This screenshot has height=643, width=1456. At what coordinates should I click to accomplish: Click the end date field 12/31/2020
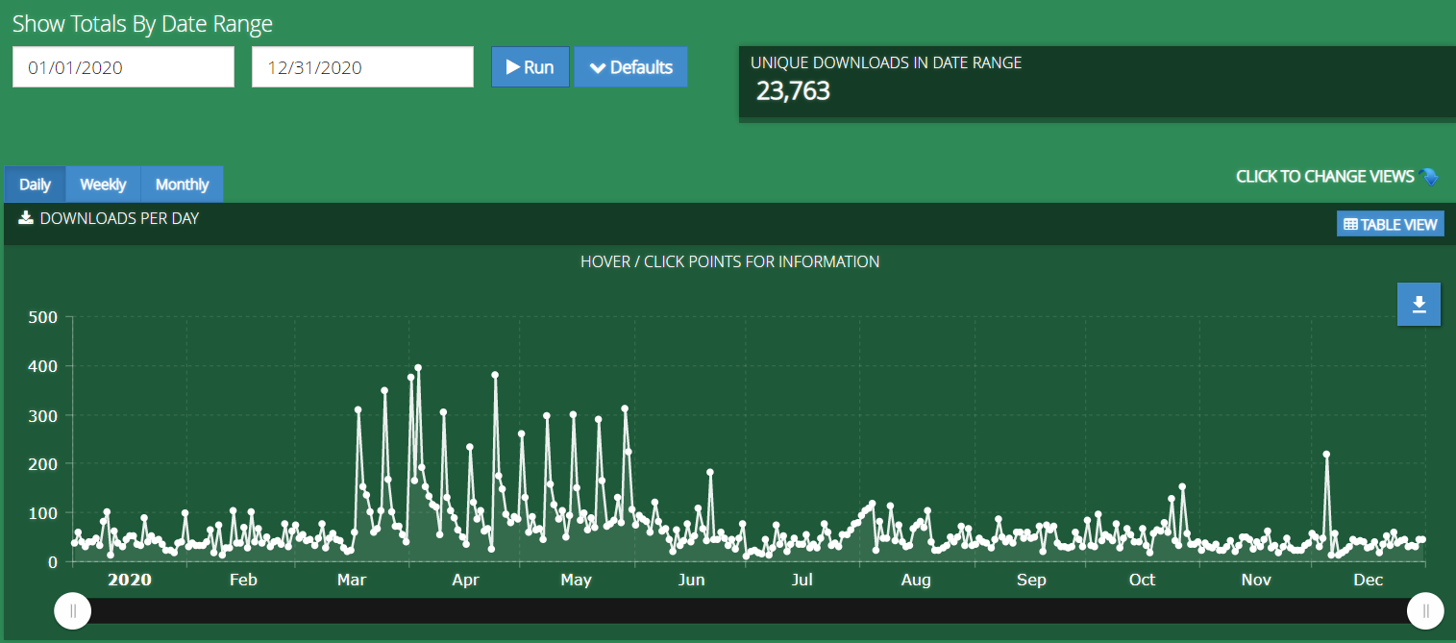click(362, 67)
